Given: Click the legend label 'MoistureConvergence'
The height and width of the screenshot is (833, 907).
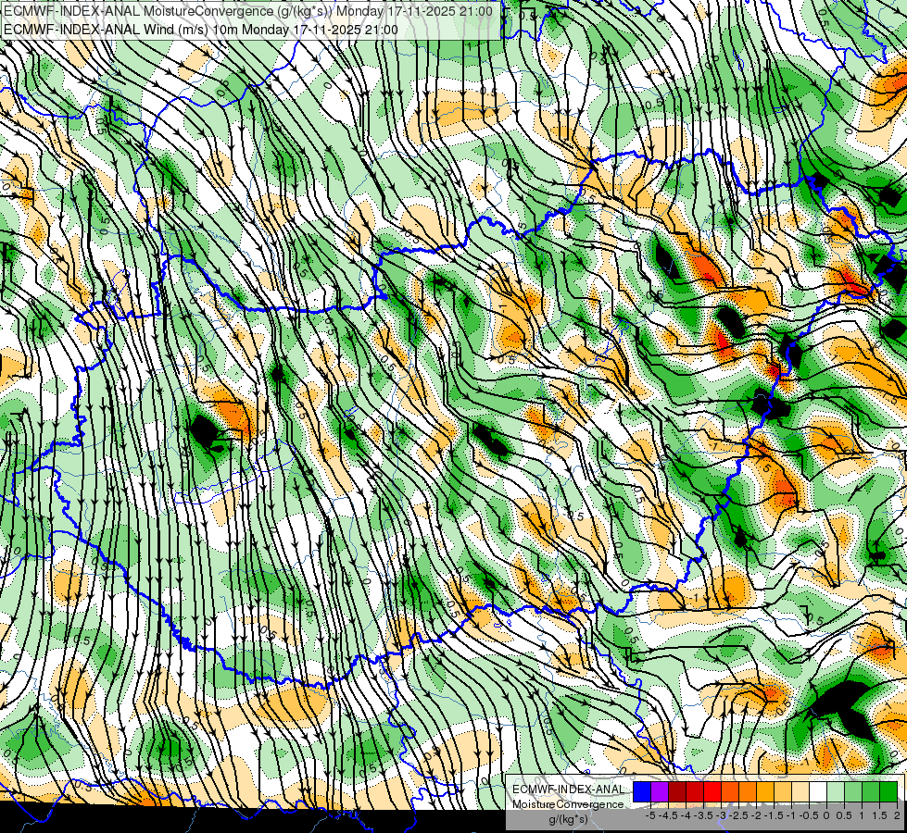Looking at the screenshot, I should [x=568, y=804].
